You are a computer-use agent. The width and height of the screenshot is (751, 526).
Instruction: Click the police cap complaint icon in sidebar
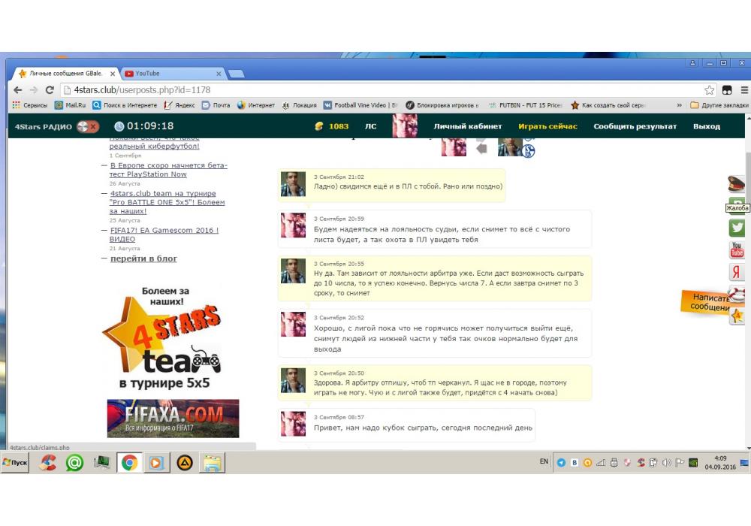pos(736,184)
